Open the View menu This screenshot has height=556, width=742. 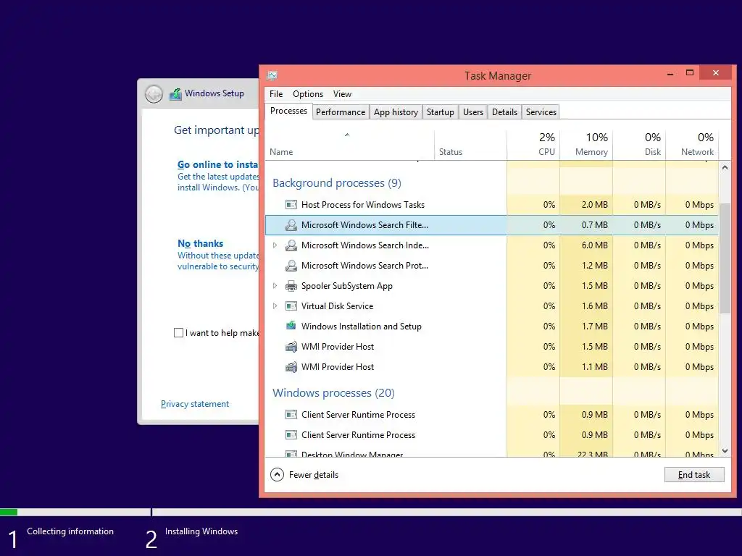(342, 94)
